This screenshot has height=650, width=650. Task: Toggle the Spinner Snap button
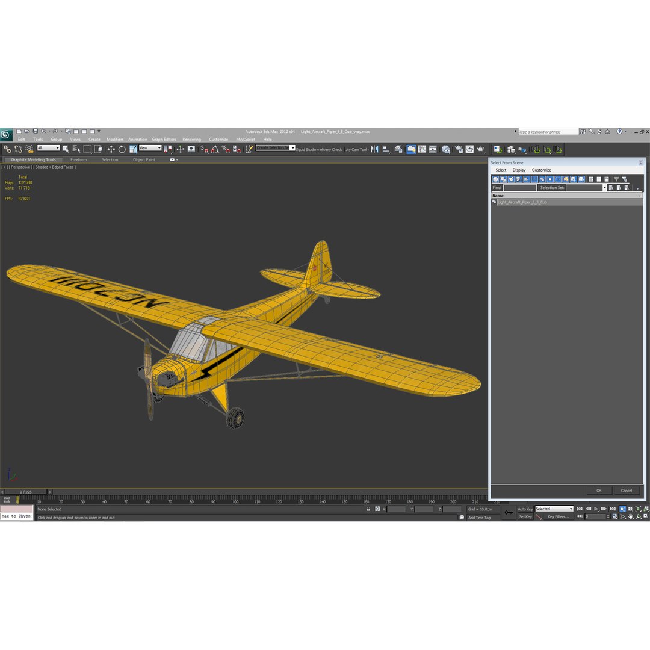(237, 149)
